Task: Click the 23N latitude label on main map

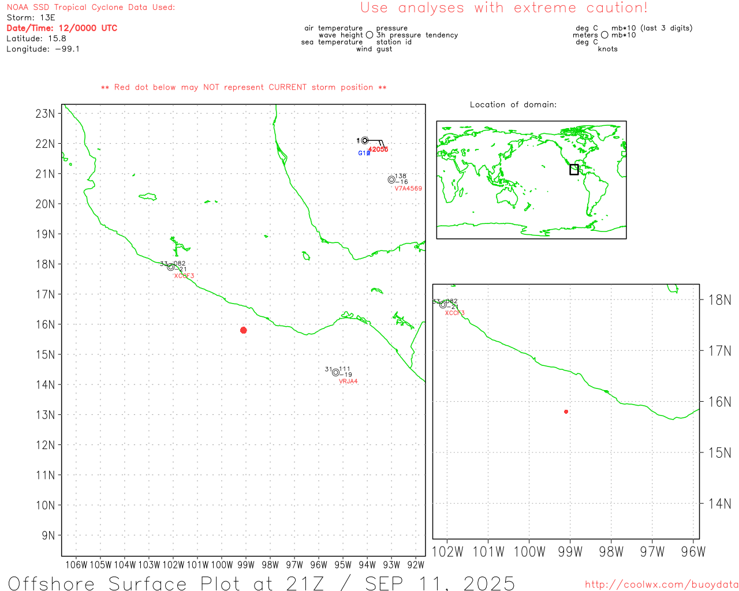Action: pyautogui.click(x=45, y=114)
